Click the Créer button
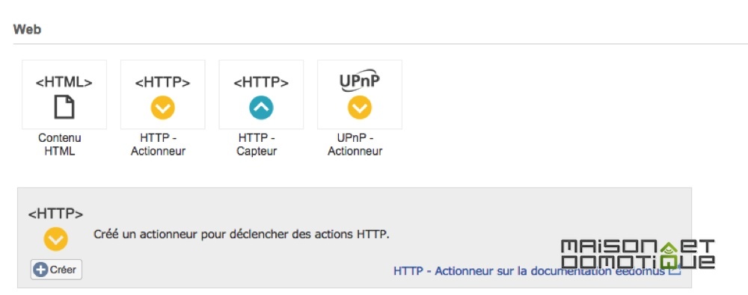The image size is (748, 295). (x=56, y=270)
